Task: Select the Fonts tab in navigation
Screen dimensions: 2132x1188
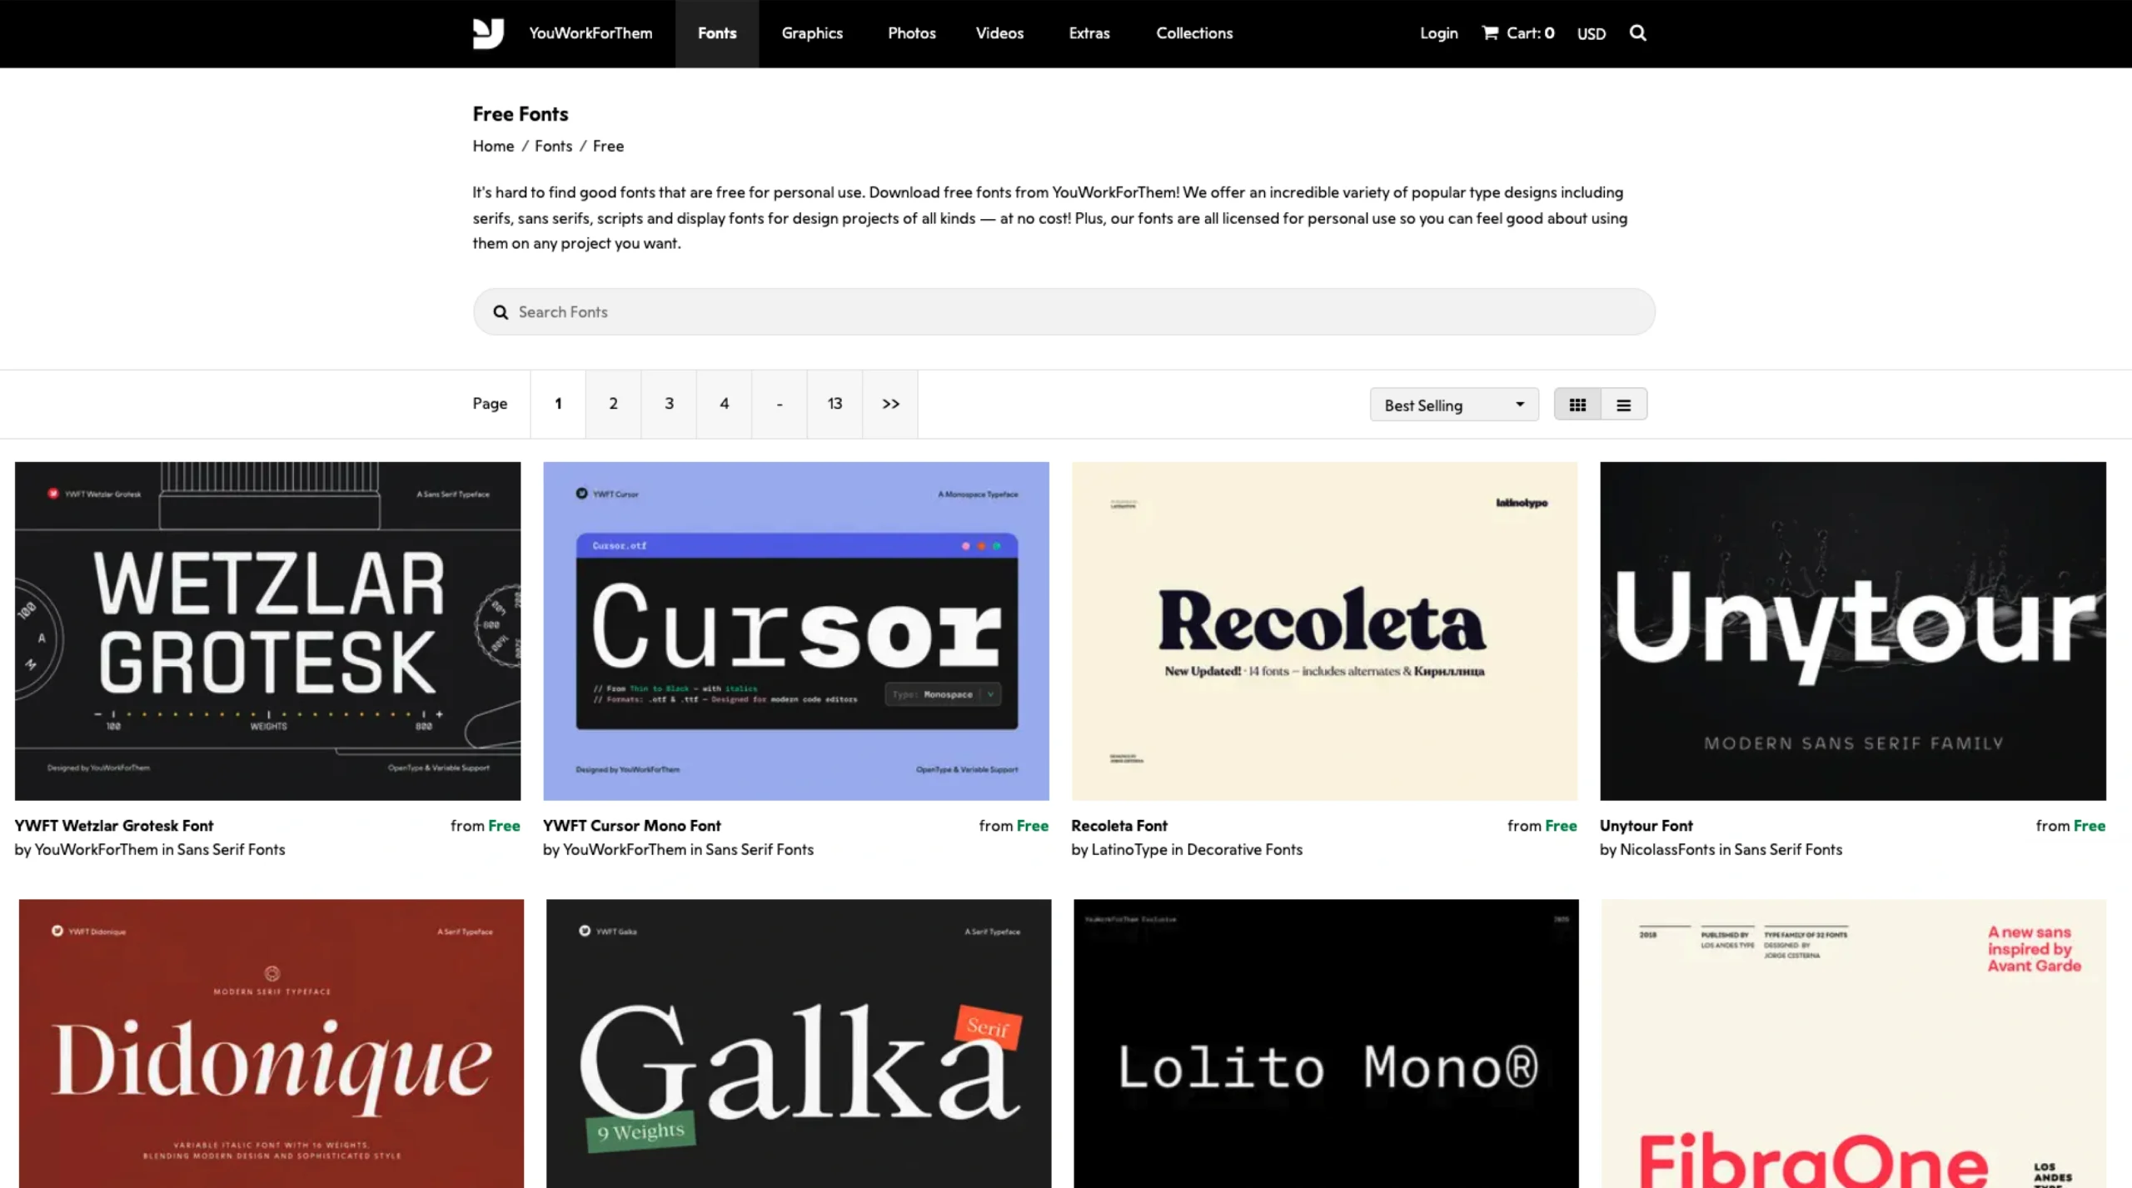Action: [x=716, y=33]
